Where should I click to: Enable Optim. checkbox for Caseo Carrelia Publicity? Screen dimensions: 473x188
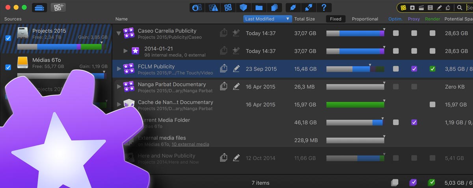point(396,33)
